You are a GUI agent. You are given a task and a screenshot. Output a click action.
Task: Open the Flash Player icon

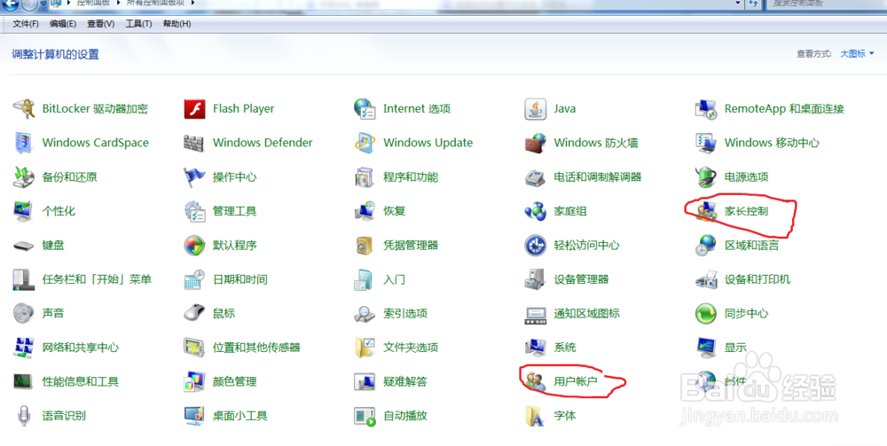pos(194,108)
